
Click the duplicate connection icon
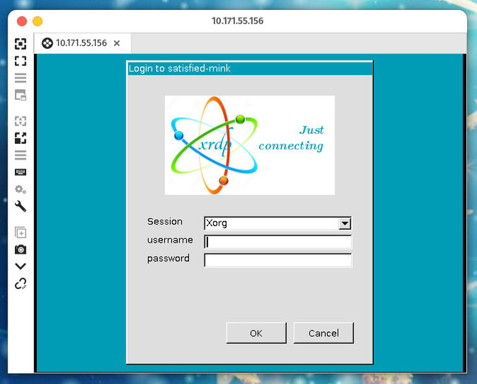point(20,233)
